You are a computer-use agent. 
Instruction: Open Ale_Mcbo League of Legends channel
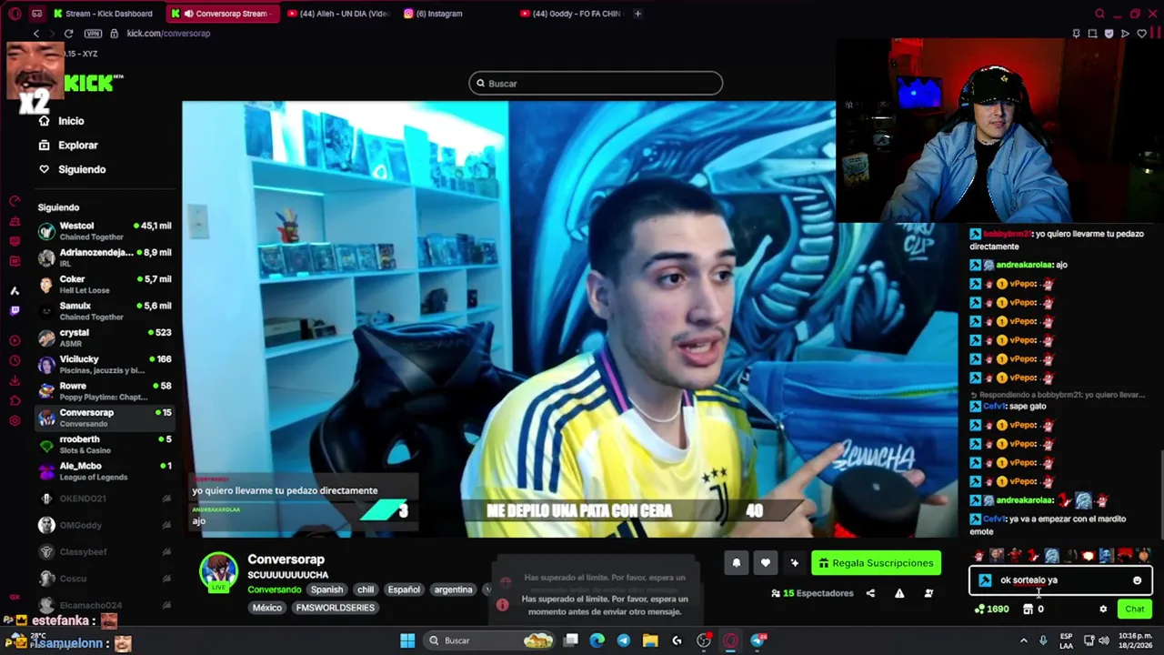[x=105, y=471]
